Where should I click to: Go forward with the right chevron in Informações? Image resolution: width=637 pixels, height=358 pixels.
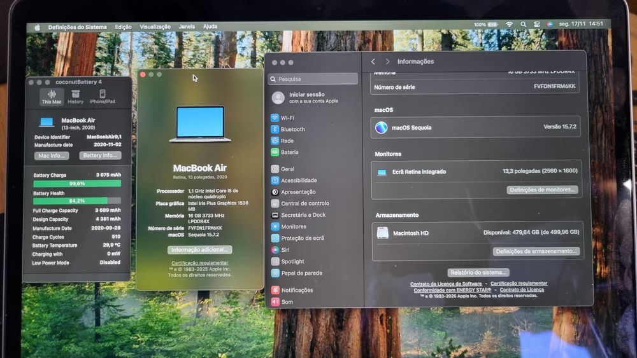point(387,61)
